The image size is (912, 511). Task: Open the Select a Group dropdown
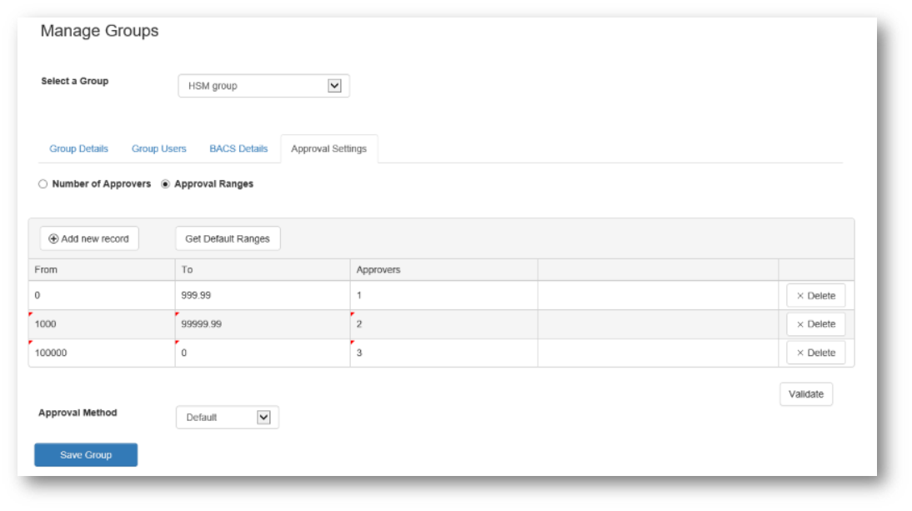263,86
